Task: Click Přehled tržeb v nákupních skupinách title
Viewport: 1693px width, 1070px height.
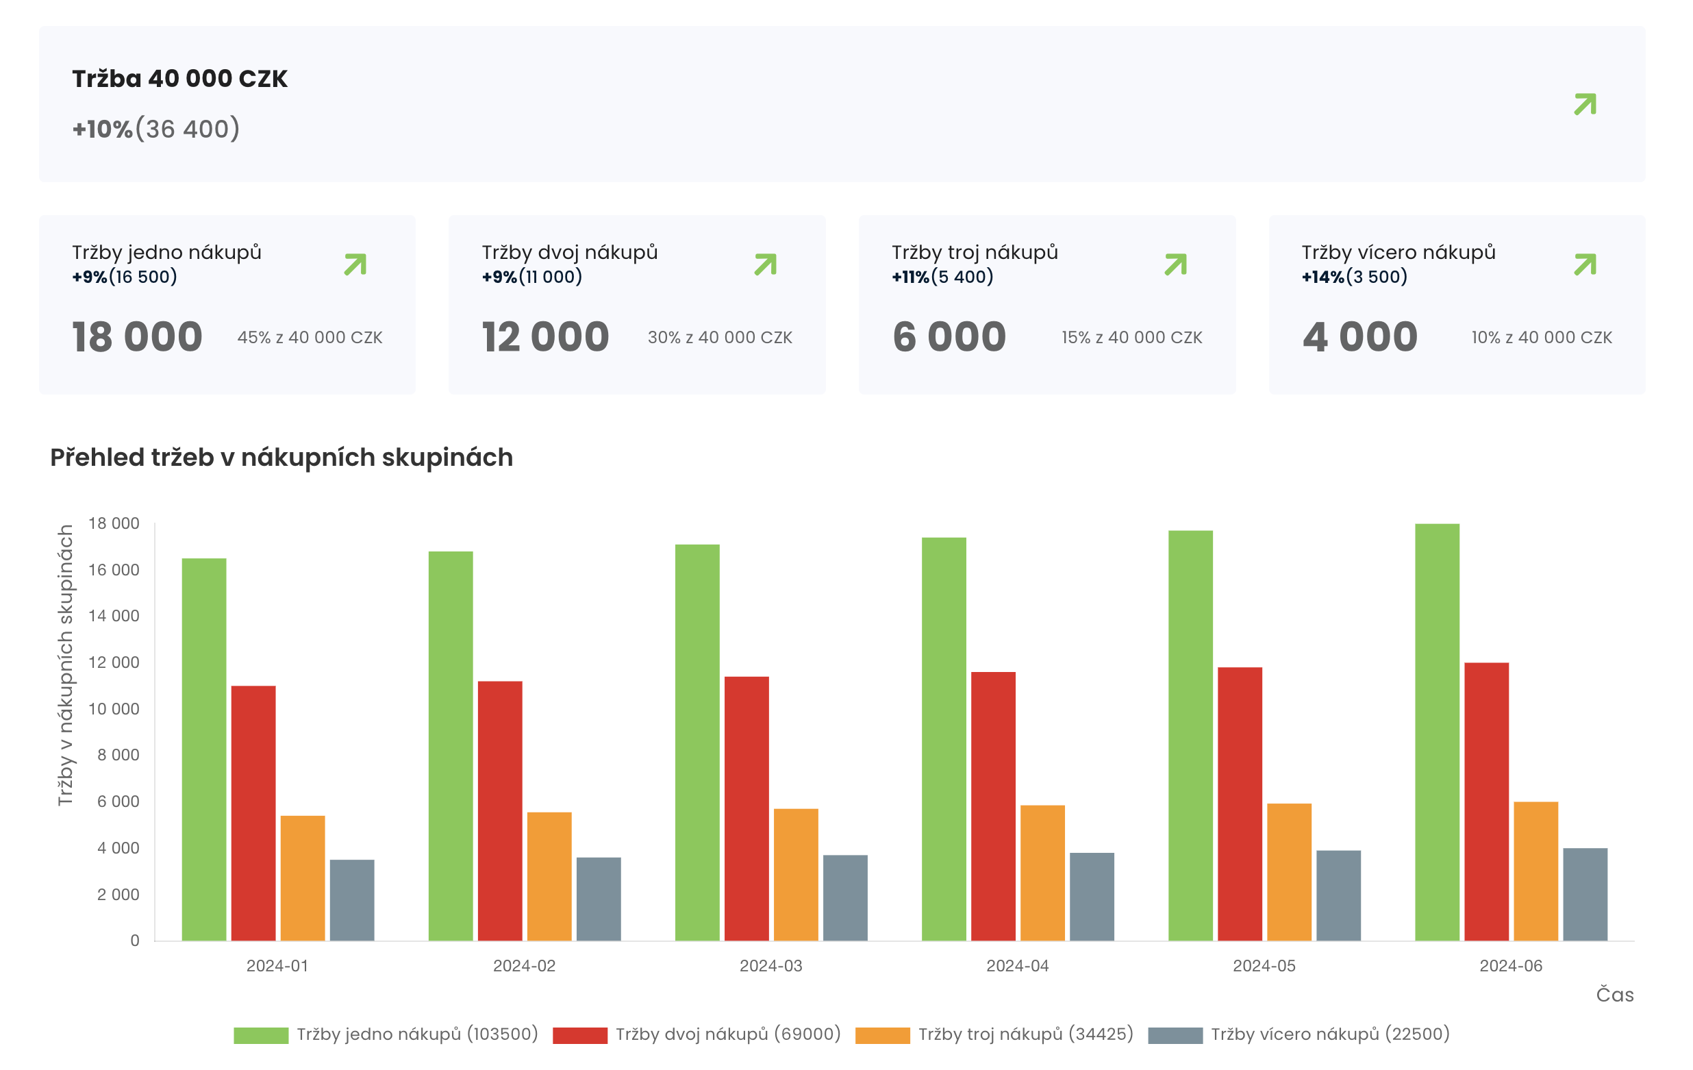Action: point(281,458)
